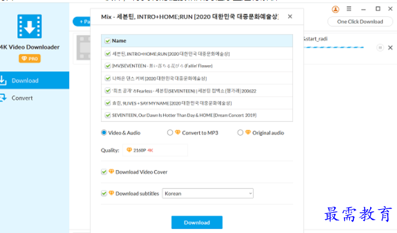Viewport: 397px width, 233px height.
Task: Toggle Download subtitles checkbox
Action: (104, 194)
